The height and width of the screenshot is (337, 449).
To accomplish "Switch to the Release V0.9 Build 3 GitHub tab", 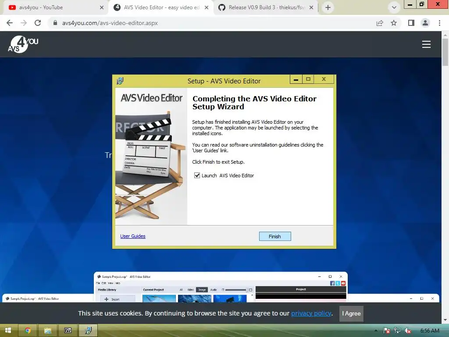I will [265, 7].
